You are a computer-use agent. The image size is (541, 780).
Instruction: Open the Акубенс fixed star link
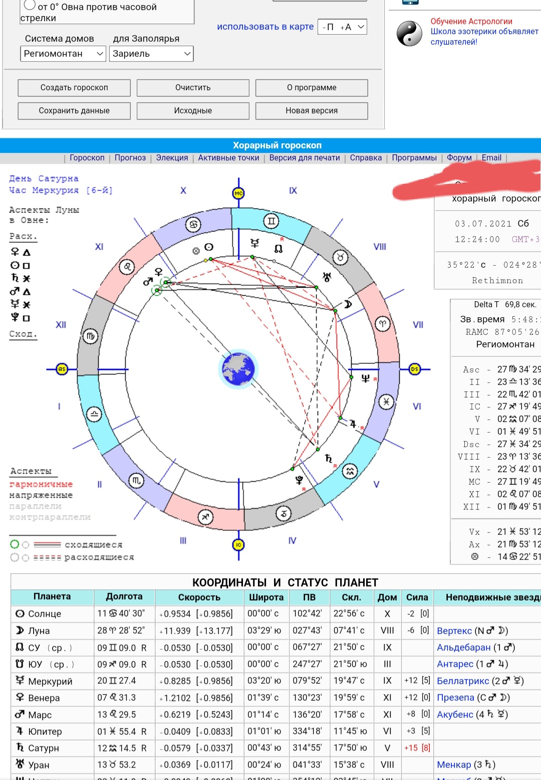455,714
